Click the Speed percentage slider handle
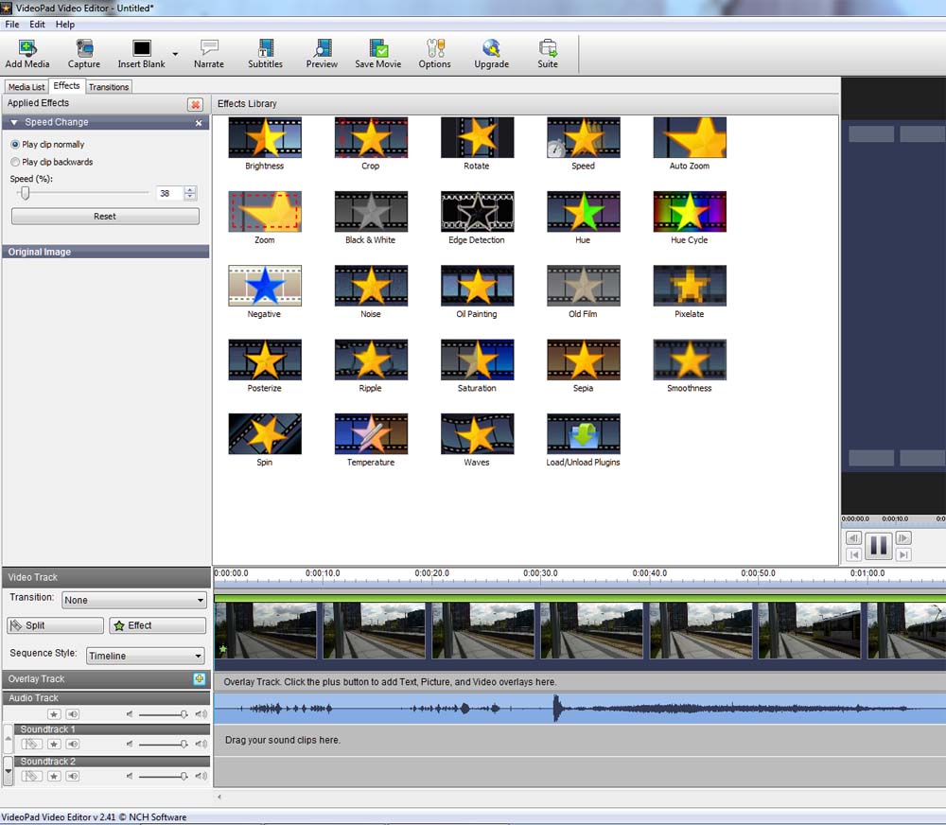The height and width of the screenshot is (825, 946). click(x=25, y=193)
